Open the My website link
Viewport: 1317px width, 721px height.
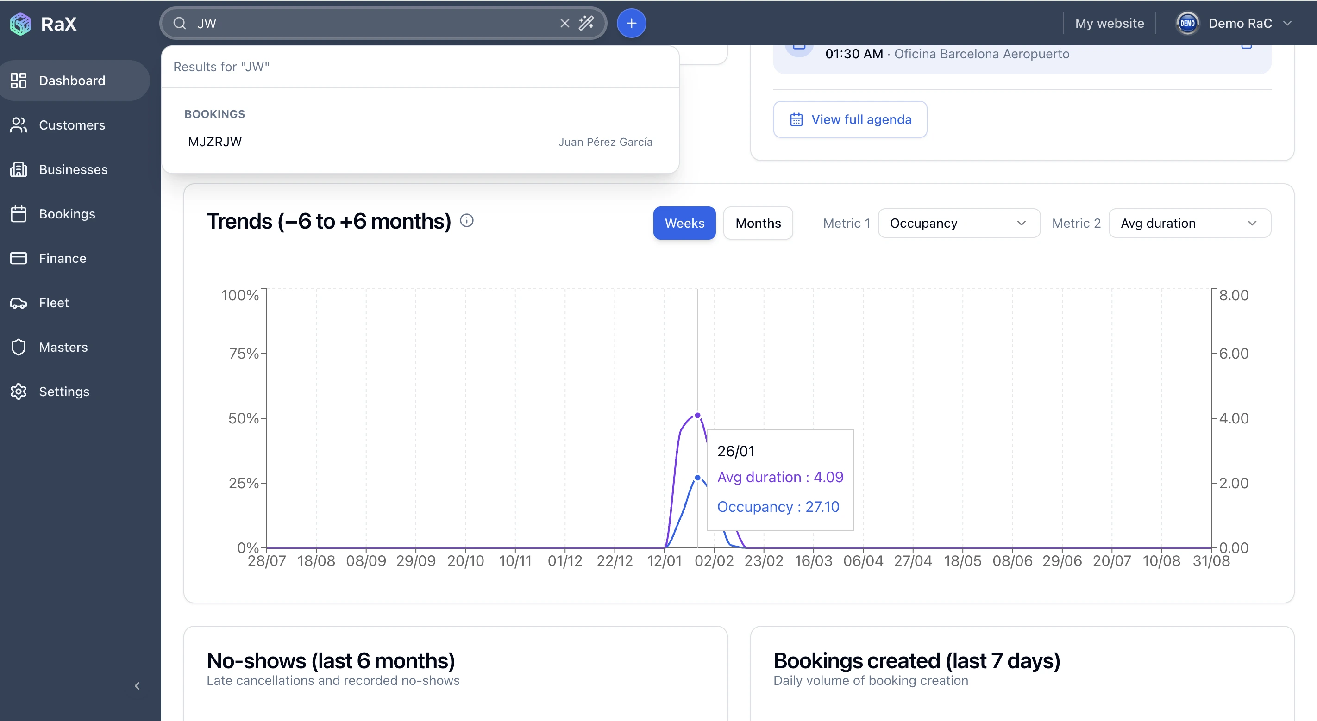[1109, 24]
